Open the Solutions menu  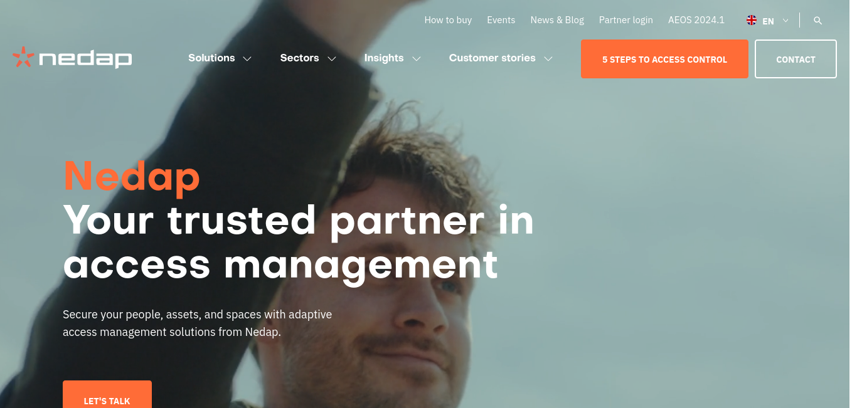click(x=211, y=58)
